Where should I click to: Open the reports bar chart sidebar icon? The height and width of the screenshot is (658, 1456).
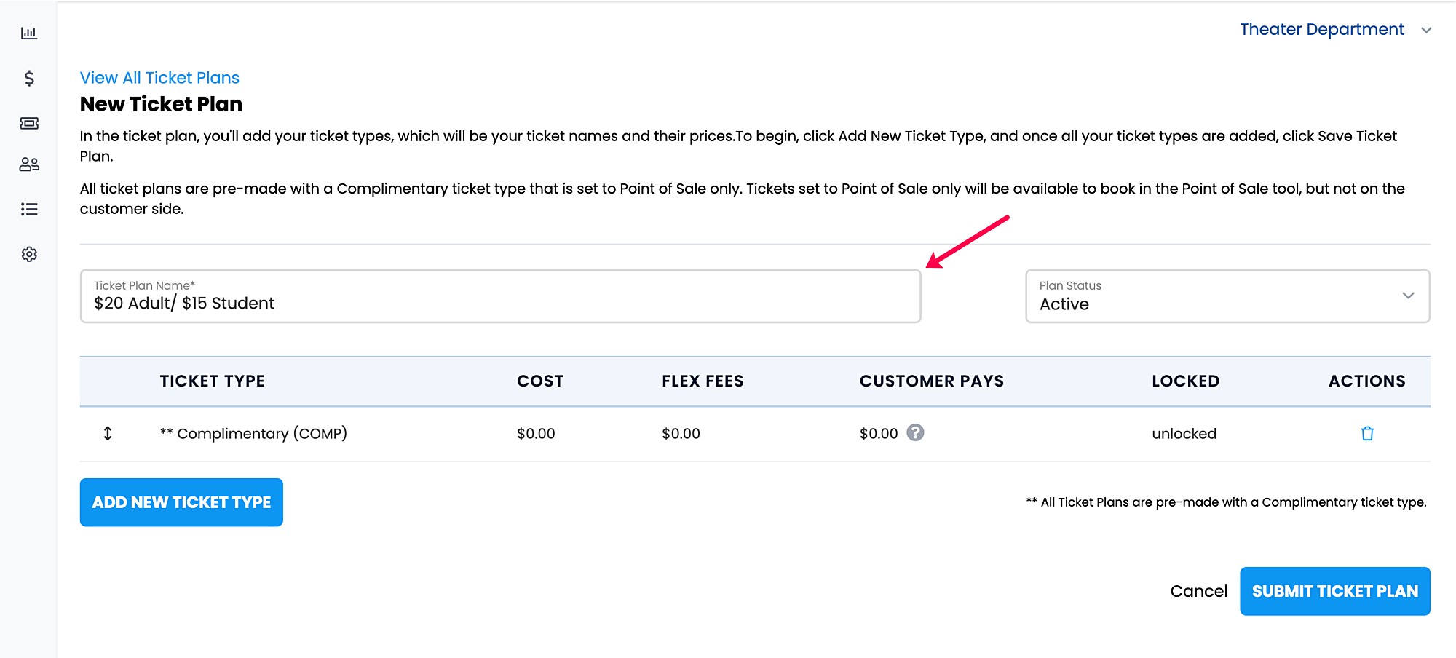29,33
